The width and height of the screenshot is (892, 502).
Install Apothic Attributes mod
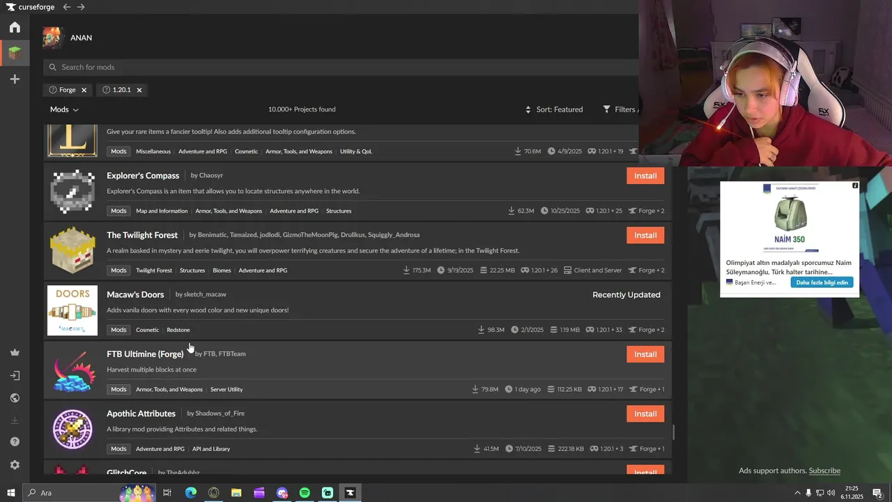pyautogui.click(x=645, y=413)
